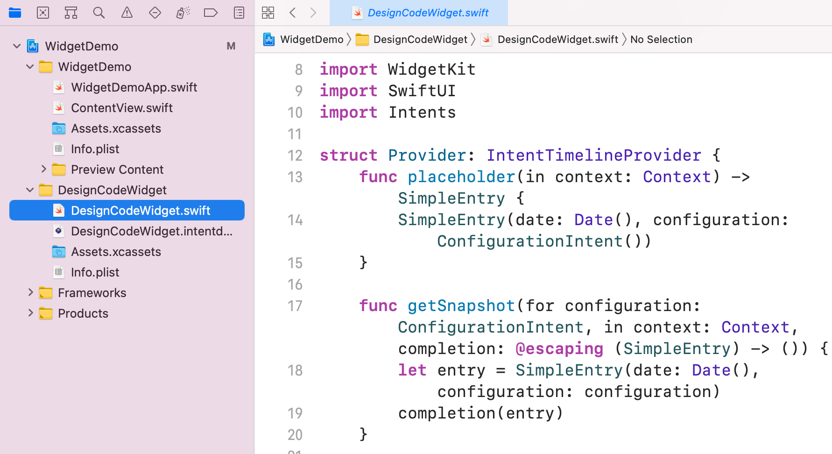Image resolution: width=832 pixels, height=454 pixels.
Task: Click the Products folder icon
Action: [x=46, y=313]
